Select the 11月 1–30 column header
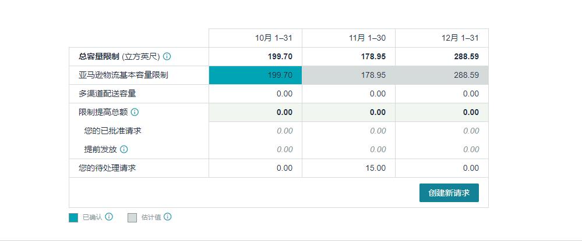 (367, 38)
